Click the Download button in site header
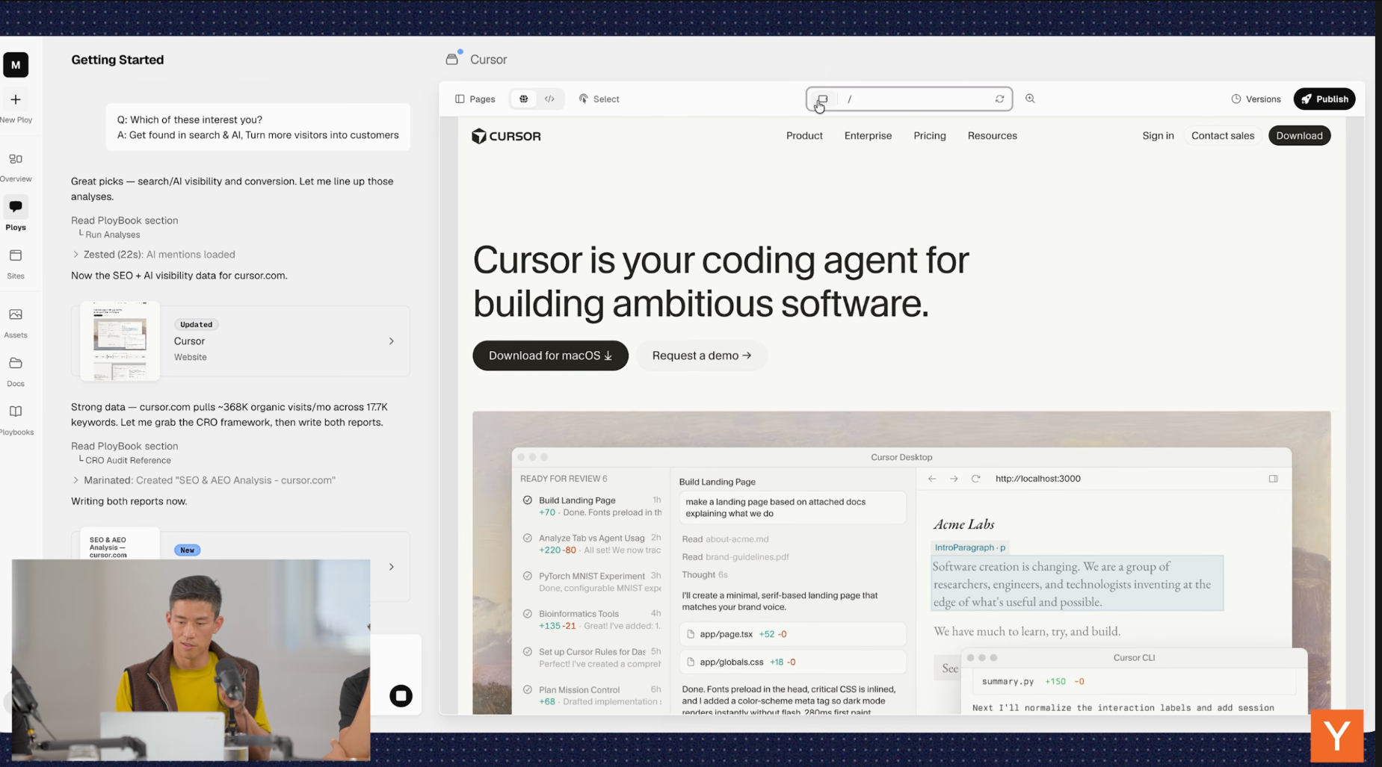The width and height of the screenshot is (1382, 767). coord(1299,136)
